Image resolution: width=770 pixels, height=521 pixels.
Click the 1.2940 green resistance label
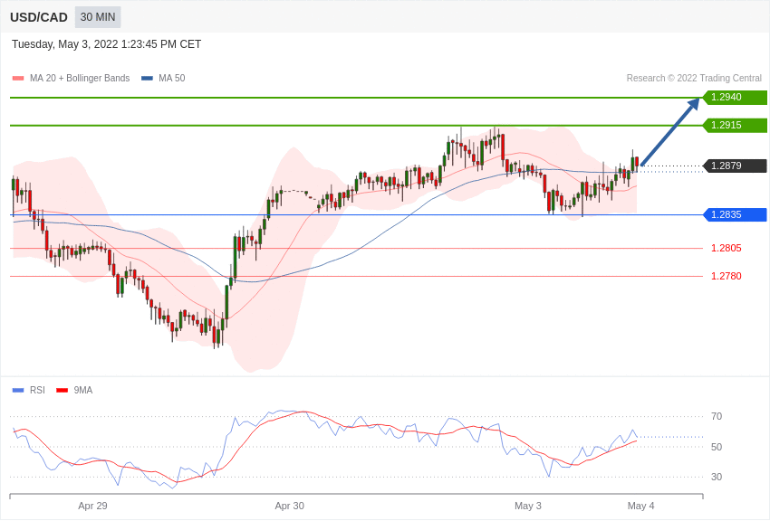736,97
